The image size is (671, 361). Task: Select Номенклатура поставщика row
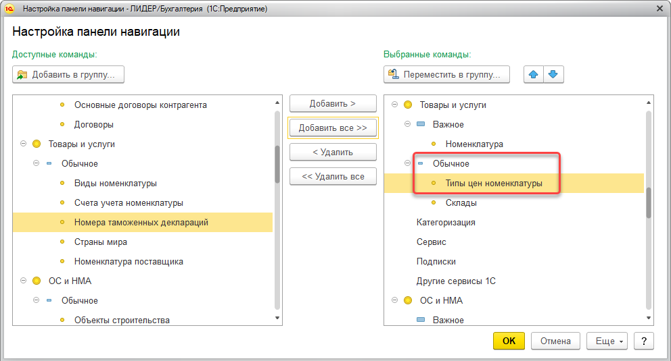[143, 262]
